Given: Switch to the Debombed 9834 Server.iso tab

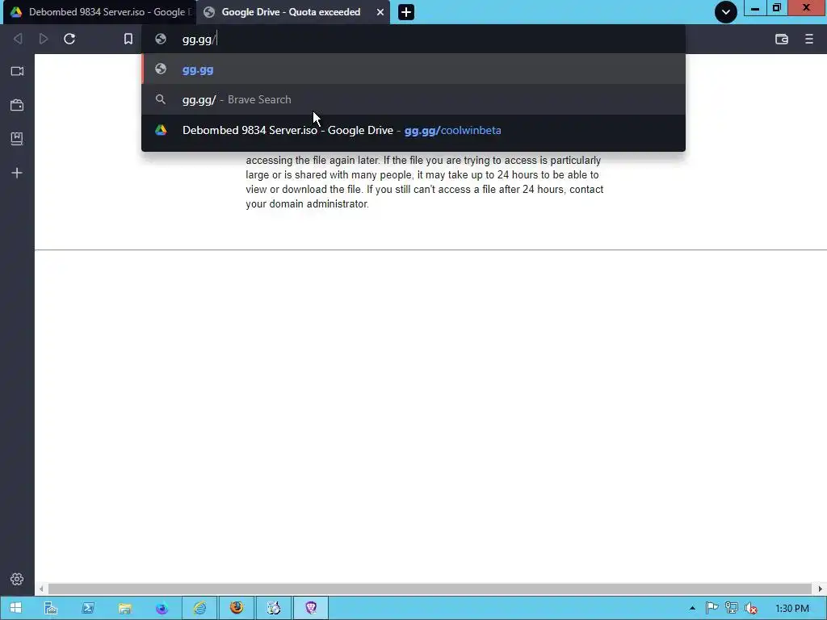Looking at the screenshot, I should click(99, 12).
